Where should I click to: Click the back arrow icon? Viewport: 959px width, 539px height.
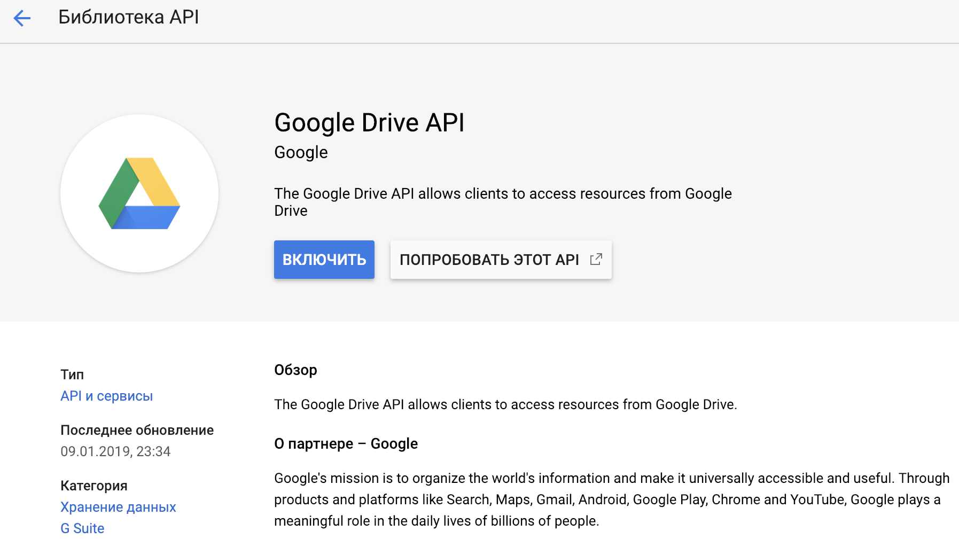pos(22,18)
